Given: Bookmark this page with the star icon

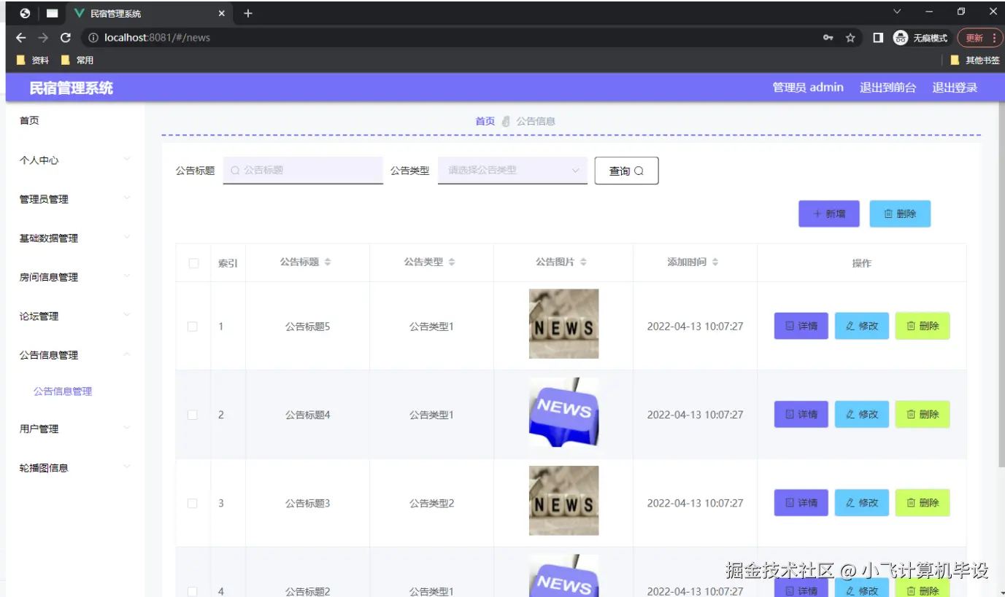Looking at the screenshot, I should click(x=850, y=38).
